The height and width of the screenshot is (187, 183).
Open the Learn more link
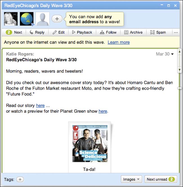119,42
